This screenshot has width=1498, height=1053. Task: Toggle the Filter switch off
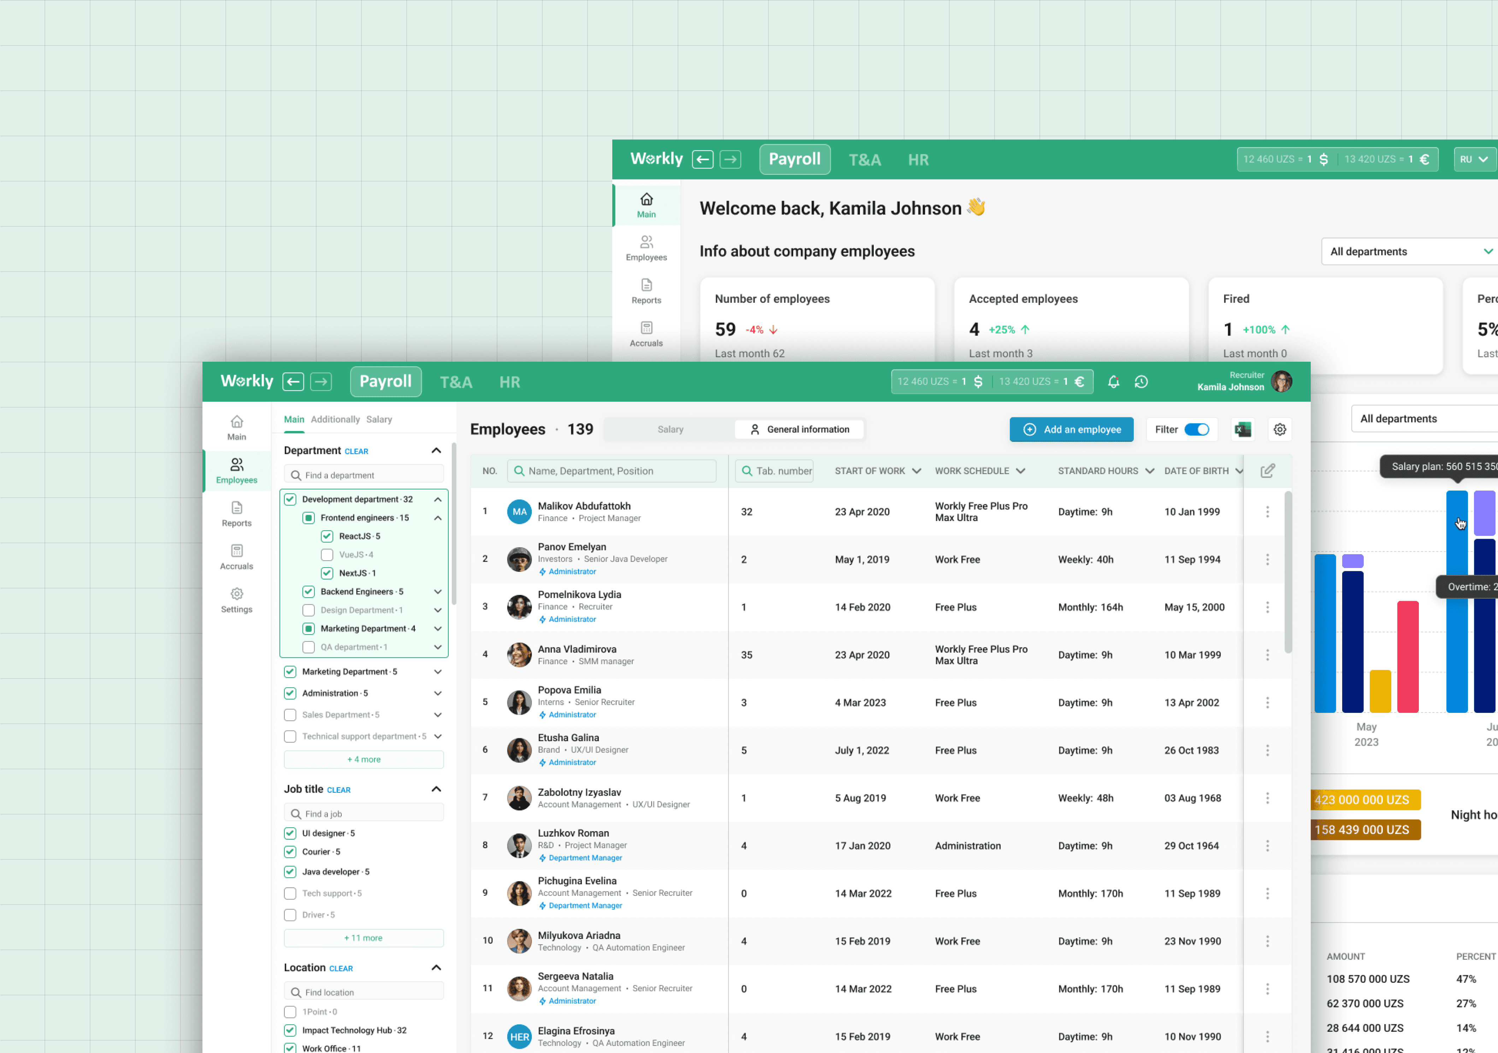[x=1197, y=429]
